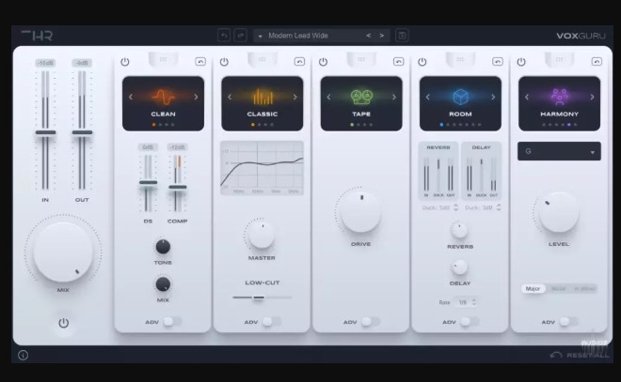Click the save preset icon beside the preset name
621x382 pixels.
pos(403,36)
